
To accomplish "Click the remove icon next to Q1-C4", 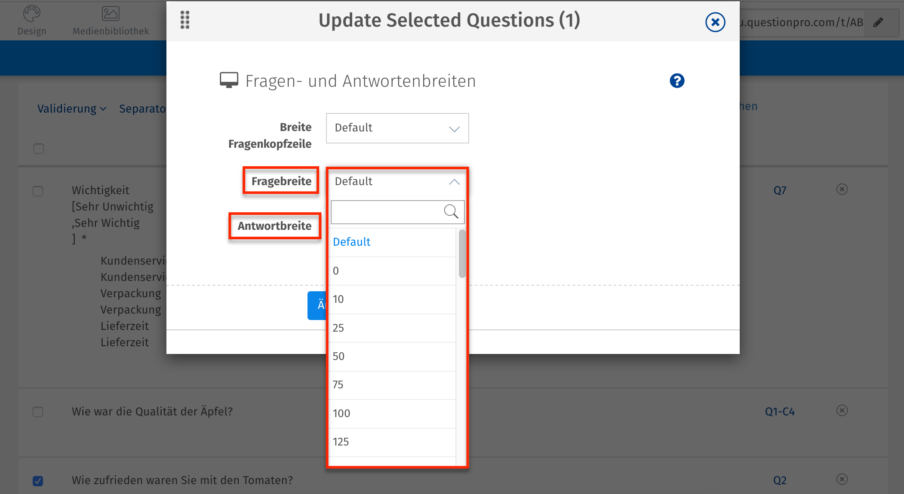I will (842, 411).
